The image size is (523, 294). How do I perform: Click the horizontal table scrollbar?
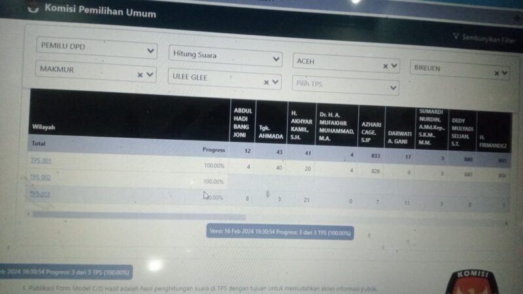point(139,216)
